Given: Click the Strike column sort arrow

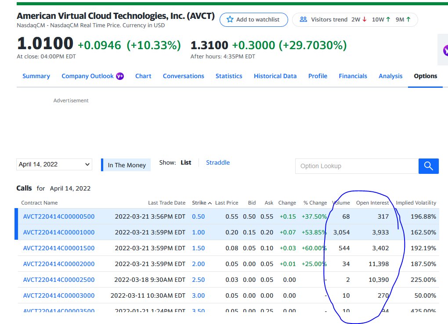Looking at the screenshot, I should 210,203.
